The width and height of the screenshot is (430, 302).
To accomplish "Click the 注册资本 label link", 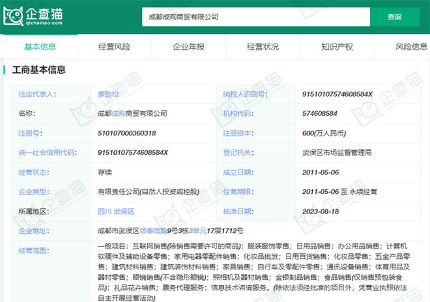I will click(x=238, y=133).
